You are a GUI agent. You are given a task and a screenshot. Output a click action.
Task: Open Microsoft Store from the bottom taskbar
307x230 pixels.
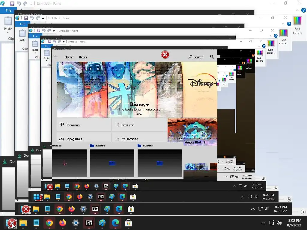tap(128, 223)
